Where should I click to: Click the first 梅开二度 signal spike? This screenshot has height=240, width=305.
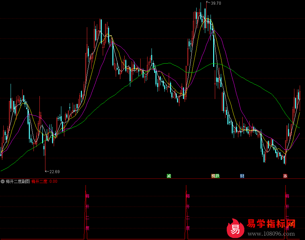tap(86, 212)
